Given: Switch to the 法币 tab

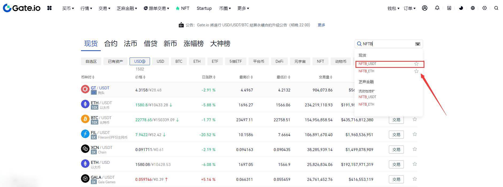Looking at the screenshot, I should [x=130, y=44].
